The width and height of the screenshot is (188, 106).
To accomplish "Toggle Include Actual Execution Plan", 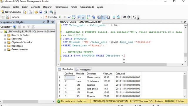I will [89, 17].
